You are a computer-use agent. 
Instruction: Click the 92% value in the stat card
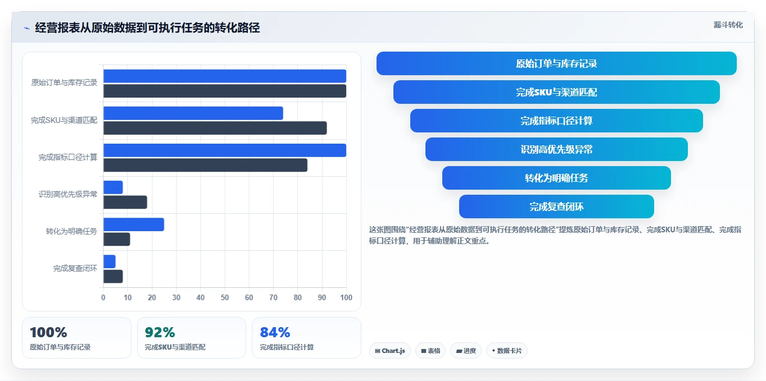click(x=160, y=332)
